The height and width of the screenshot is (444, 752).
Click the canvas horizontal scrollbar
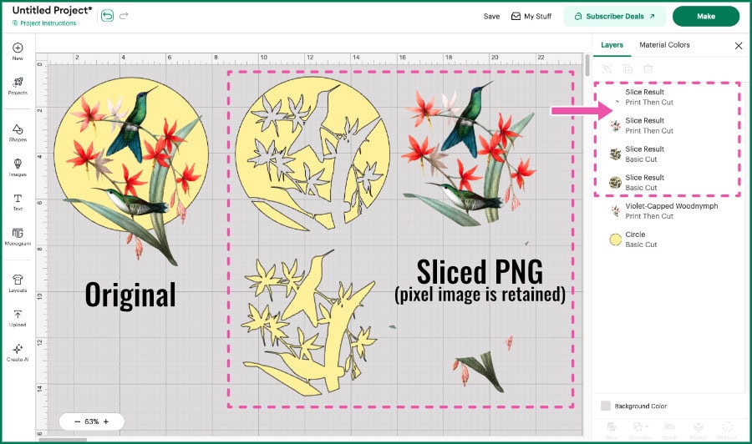[x=63, y=439]
